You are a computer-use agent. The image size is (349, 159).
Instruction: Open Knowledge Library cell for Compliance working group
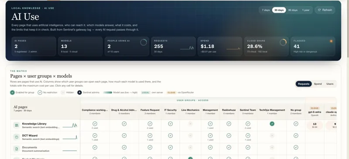pyautogui.click(x=95, y=125)
